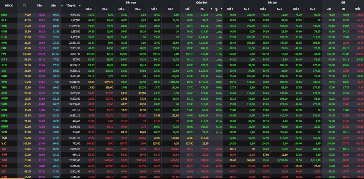The width and height of the screenshot is (364, 179).
Task: Click matched volume 1,848,40 in CTG row
Action: (x=203, y=37)
